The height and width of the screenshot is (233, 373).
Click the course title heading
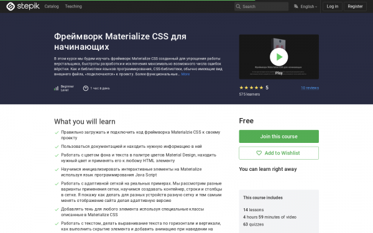120,42
